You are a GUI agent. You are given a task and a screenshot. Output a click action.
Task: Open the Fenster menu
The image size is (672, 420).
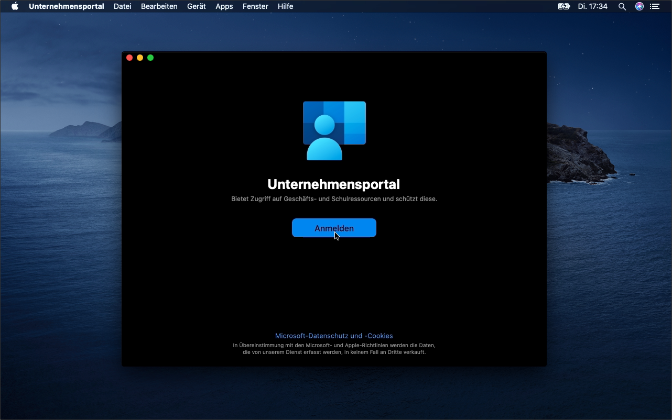(255, 6)
